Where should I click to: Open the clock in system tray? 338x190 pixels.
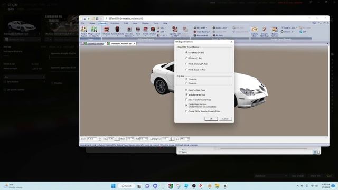pyautogui.click(x=325, y=186)
